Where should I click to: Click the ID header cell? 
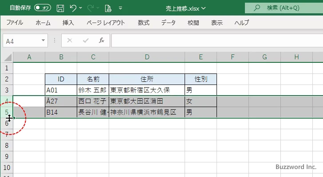tap(61, 79)
